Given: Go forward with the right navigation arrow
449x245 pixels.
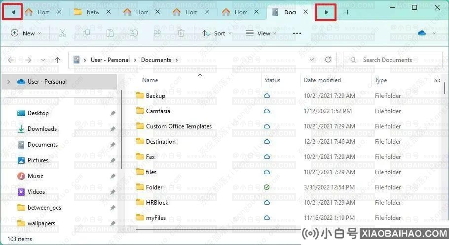Looking at the screenshot, I should pos(28,60).
